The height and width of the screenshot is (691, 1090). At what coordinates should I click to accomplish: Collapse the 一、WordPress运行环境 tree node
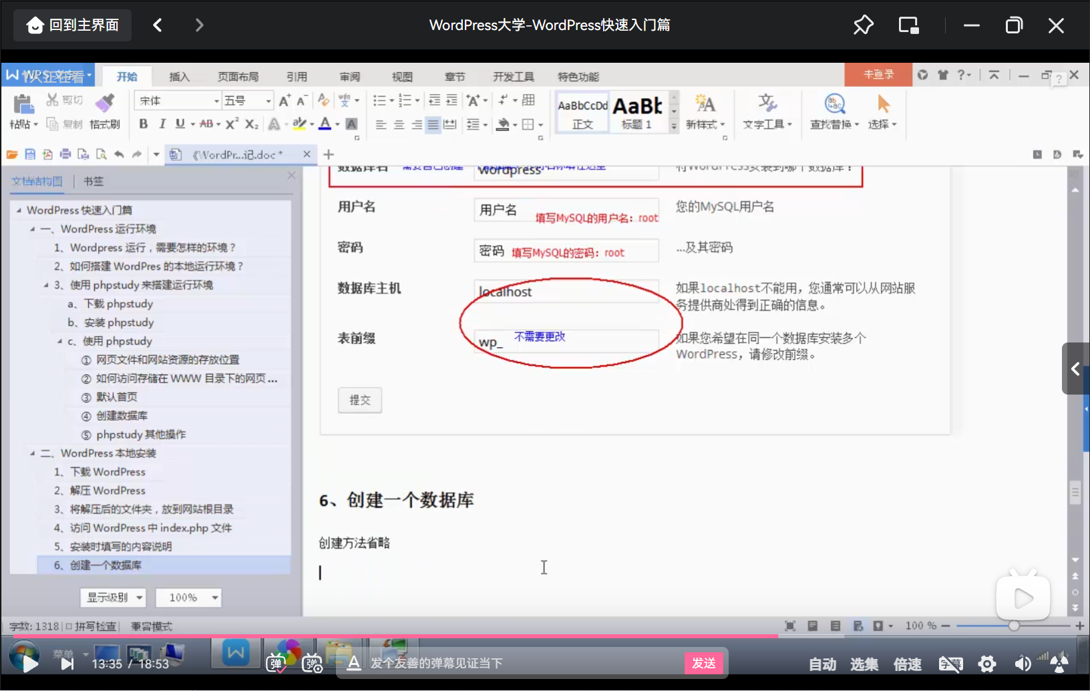click(x=33, y=229)
